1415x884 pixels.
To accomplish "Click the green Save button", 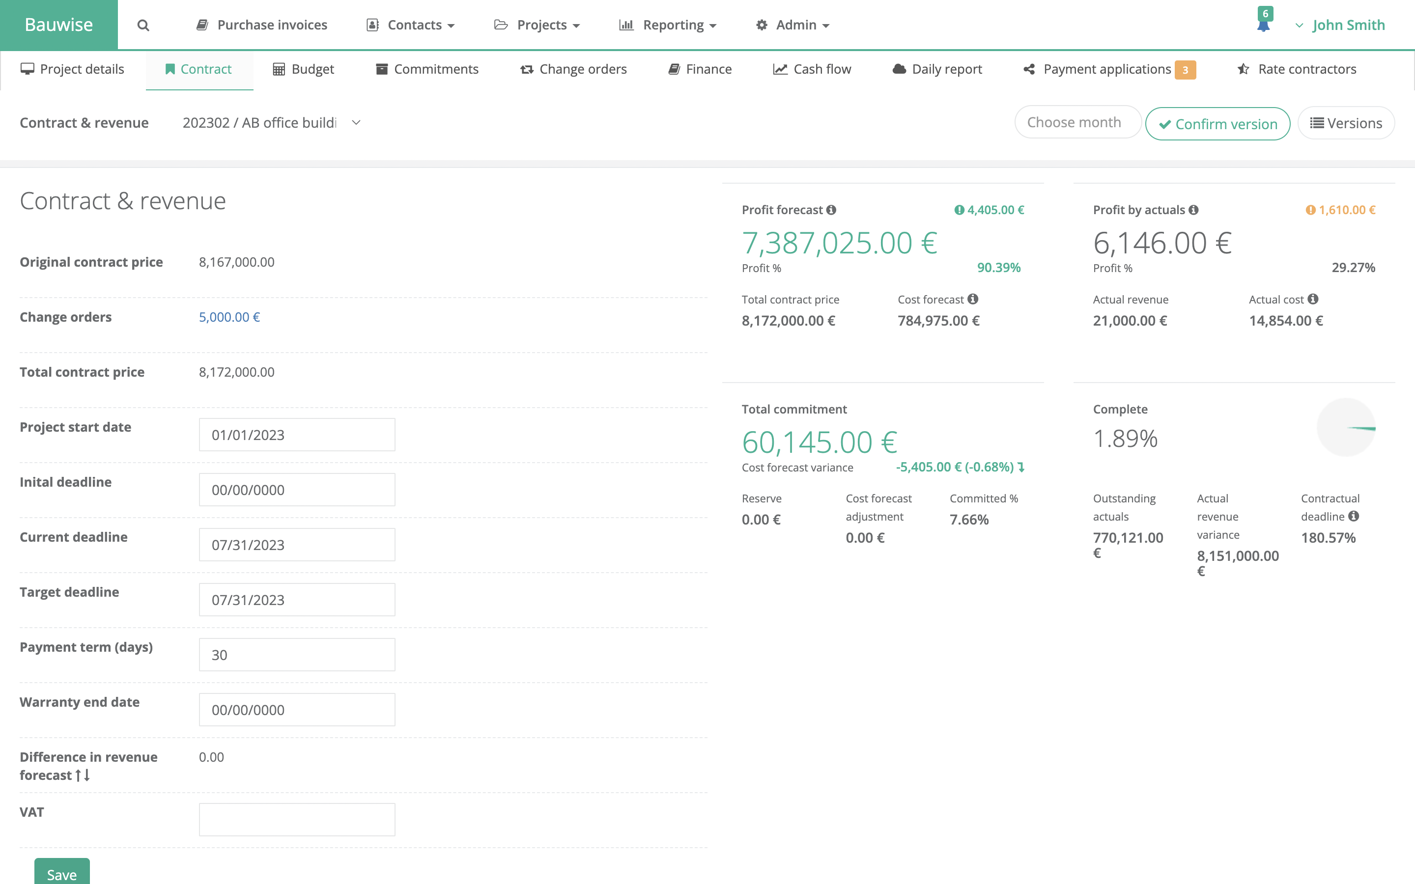I will (x=62, y=872).
